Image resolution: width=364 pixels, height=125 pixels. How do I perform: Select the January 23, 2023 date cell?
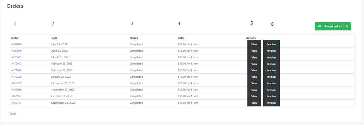pos(61,77)
